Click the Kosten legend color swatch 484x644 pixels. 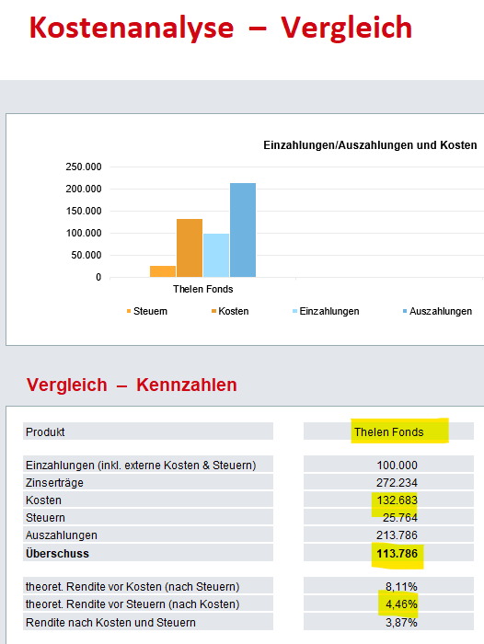coord(213,311)
